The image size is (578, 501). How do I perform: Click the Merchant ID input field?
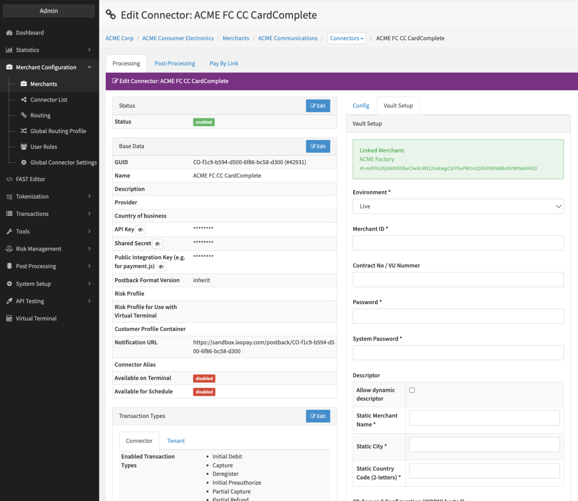coord(458,243)
